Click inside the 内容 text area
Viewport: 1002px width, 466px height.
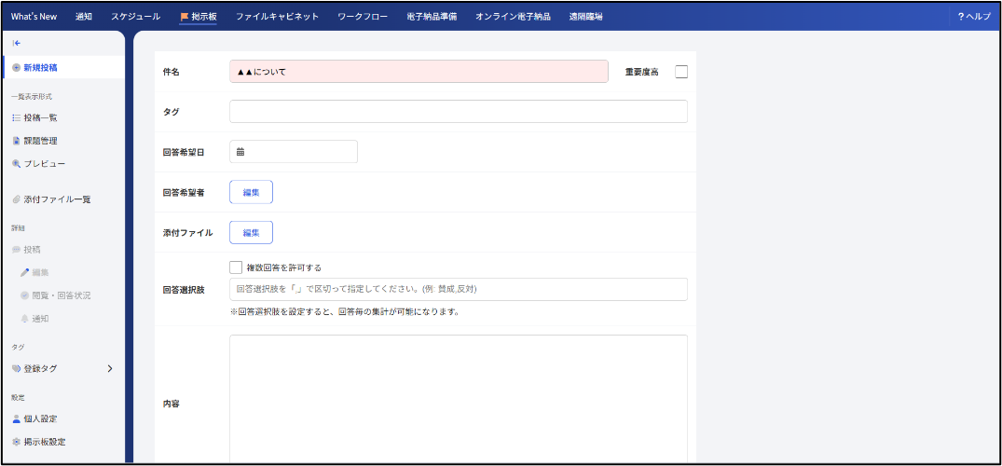coord(459,400)
